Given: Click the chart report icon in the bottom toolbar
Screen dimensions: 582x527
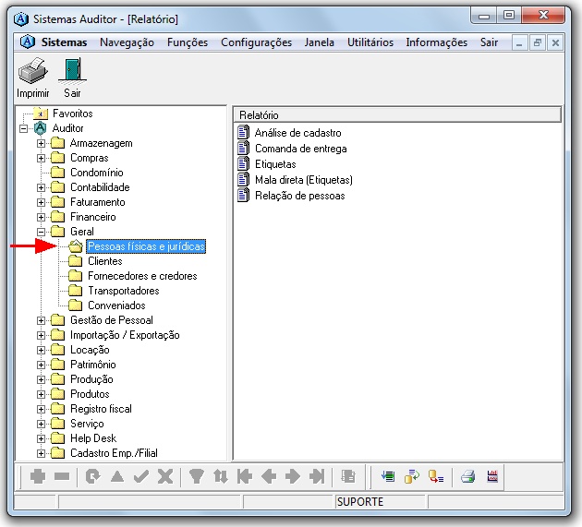Looking at the screenshot, I should (x=492, y=476).
